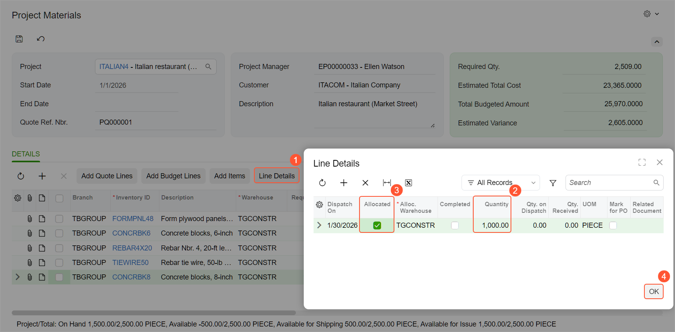Click the horizontal scrollbar thumb
This screenshot has height=332, width=675.
[x=153, y=313]
